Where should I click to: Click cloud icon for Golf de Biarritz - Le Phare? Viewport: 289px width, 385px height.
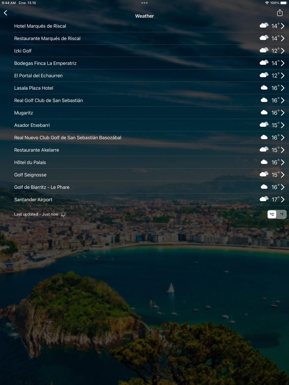pyautogui.click(x=264, y=187)
